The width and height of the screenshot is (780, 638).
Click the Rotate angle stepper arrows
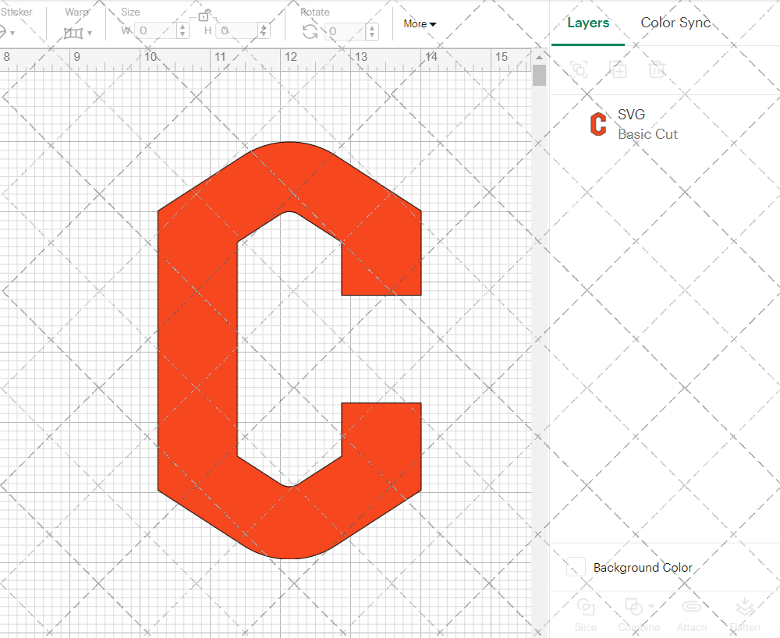click(x=372, y=31)
